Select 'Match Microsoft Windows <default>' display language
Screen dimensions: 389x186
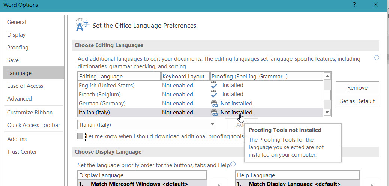143,183
